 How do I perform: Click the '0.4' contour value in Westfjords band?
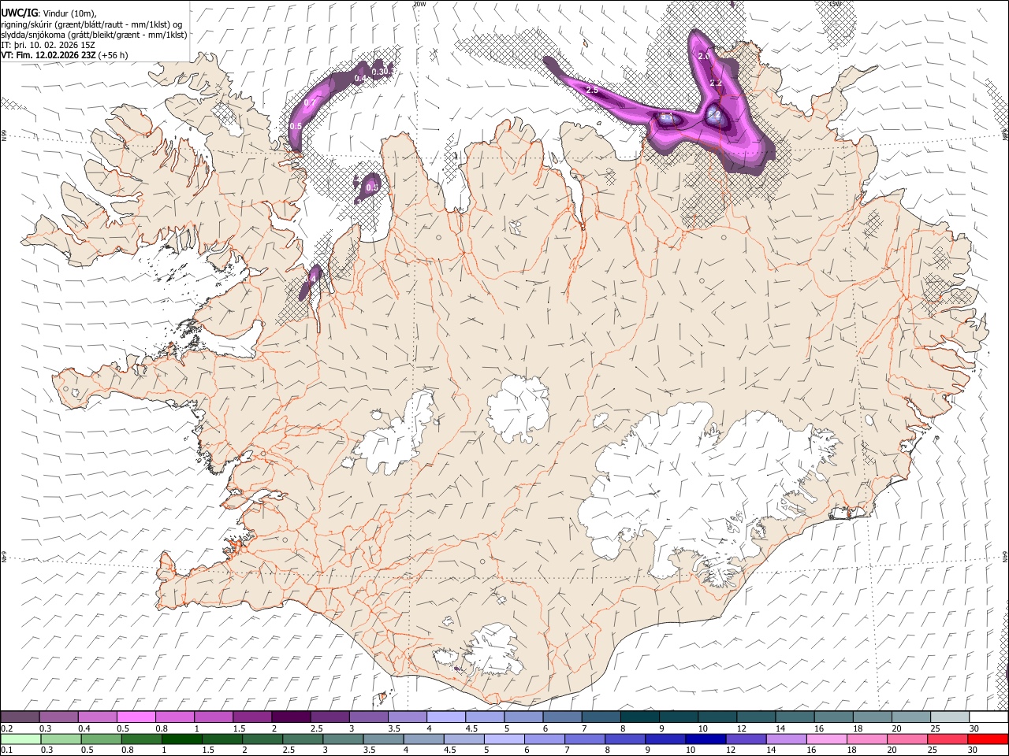click(360, 78)
